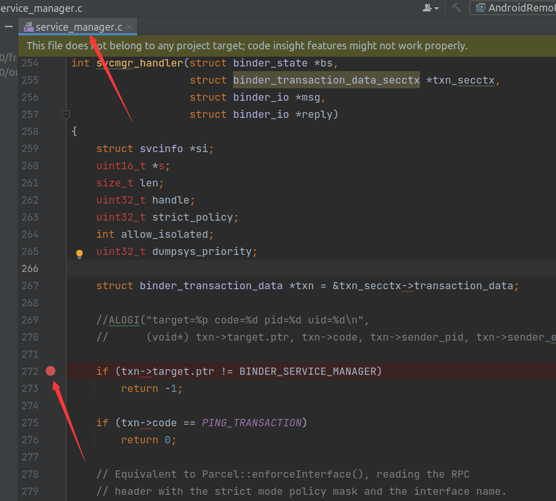556x501 pixels.
Task: Click the yellow lightbulb quick-fix icon
Action: [x=79, y=253]
